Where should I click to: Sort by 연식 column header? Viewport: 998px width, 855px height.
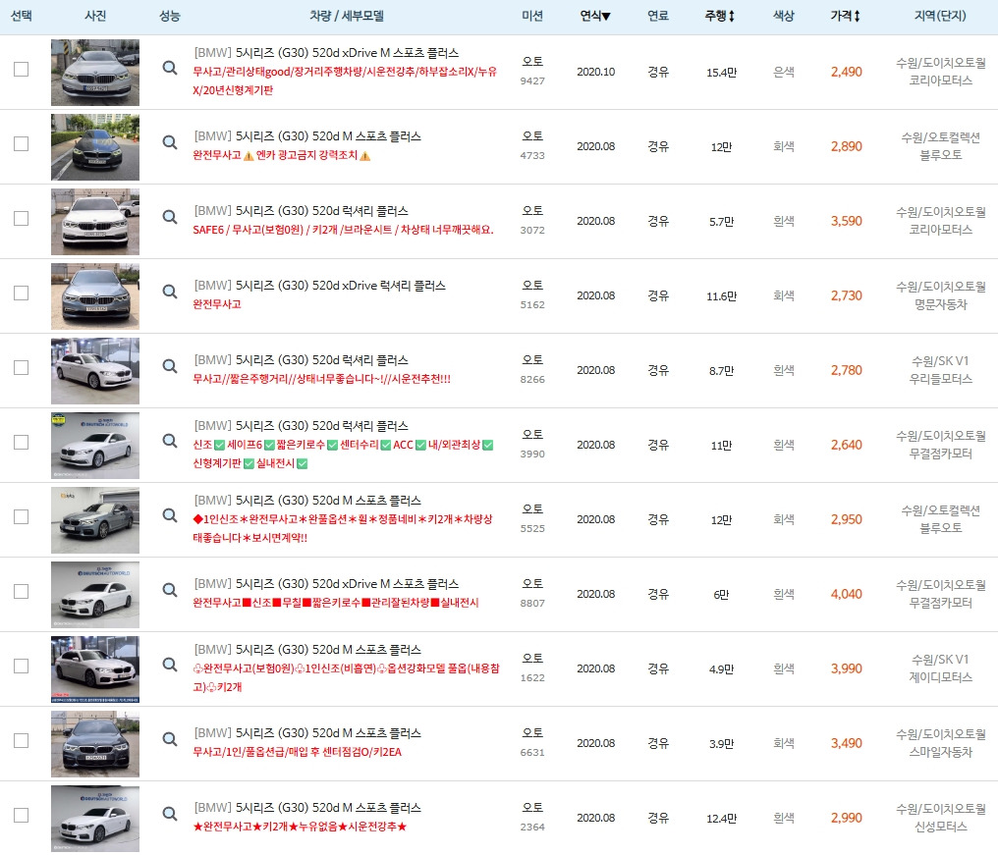(594, 16)
